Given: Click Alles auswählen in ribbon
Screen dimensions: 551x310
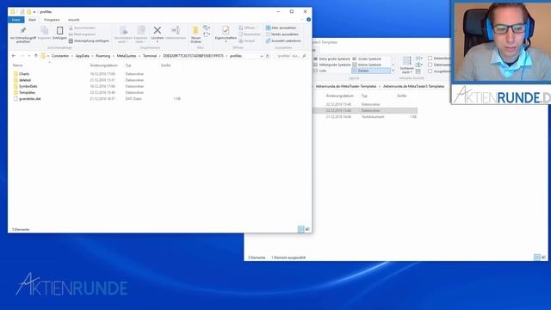Looking at the screenshot, I should (x=281, y=28).
